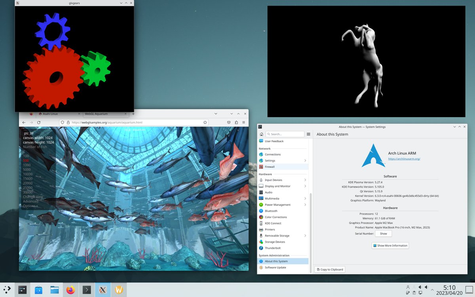Screen dimensions: 475x297
Task: Click Show More Information
Action: pos(390,246)
